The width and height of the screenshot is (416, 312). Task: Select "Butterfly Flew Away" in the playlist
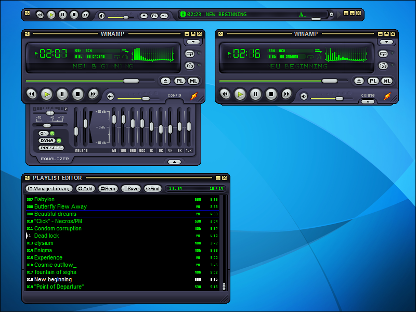[x=60, y=206]
